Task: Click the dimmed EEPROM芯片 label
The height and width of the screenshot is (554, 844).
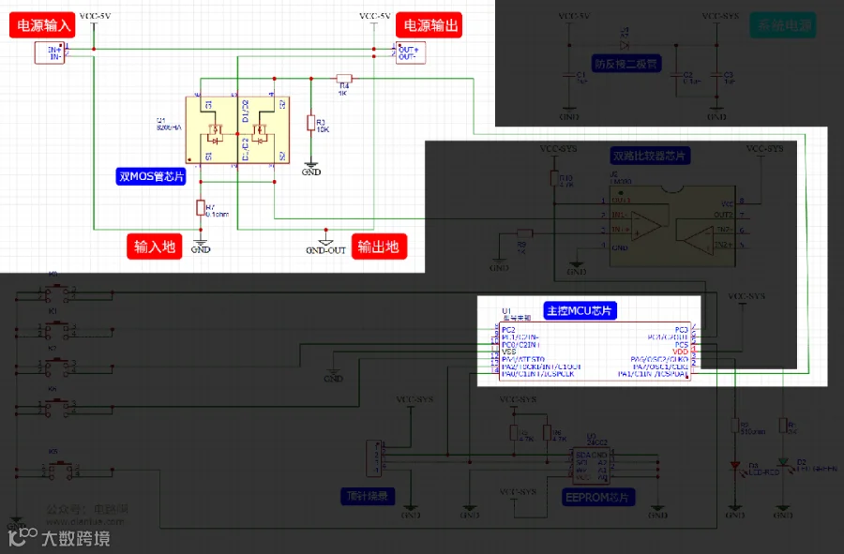Action: tap(597, 498)
